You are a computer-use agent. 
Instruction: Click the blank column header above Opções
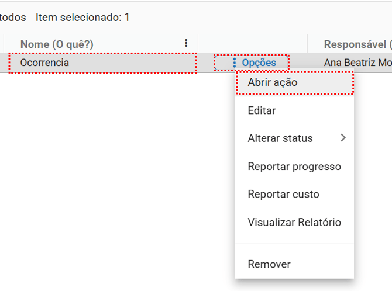(253, 44)
